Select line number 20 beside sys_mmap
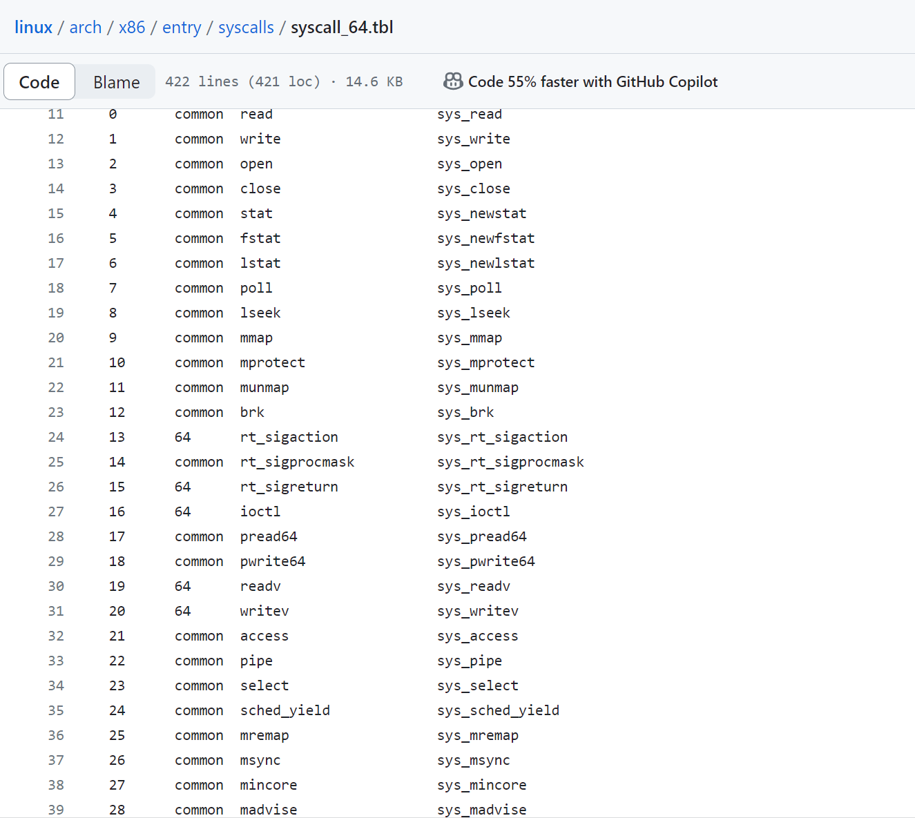This screenshot has height=818, width=915. point(55,338)
